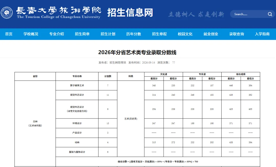Click the 综合分数 formula row
Image resolution: width=276 pixels, height=167 pixels.
click(158, 162)
